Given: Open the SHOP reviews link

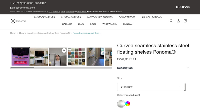Looking at the screenshot, I should [63, 12].
